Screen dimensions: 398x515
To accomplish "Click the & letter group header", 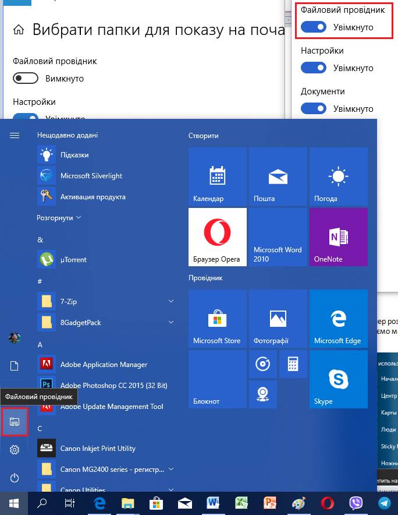I will coord(40,240).
